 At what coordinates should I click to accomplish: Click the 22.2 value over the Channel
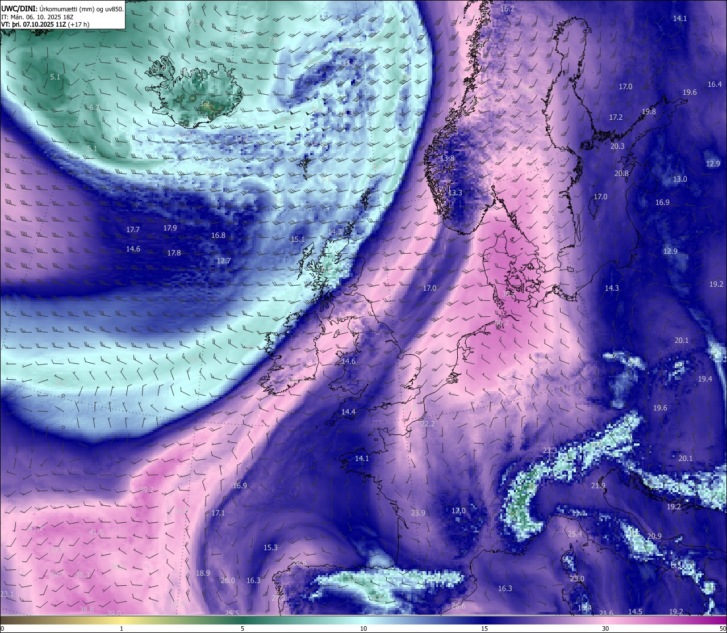[x=428, y=424]
